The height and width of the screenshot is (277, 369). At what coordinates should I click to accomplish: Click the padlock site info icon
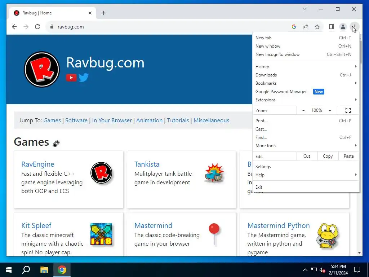pyautogui.click(x=52, y=27)
